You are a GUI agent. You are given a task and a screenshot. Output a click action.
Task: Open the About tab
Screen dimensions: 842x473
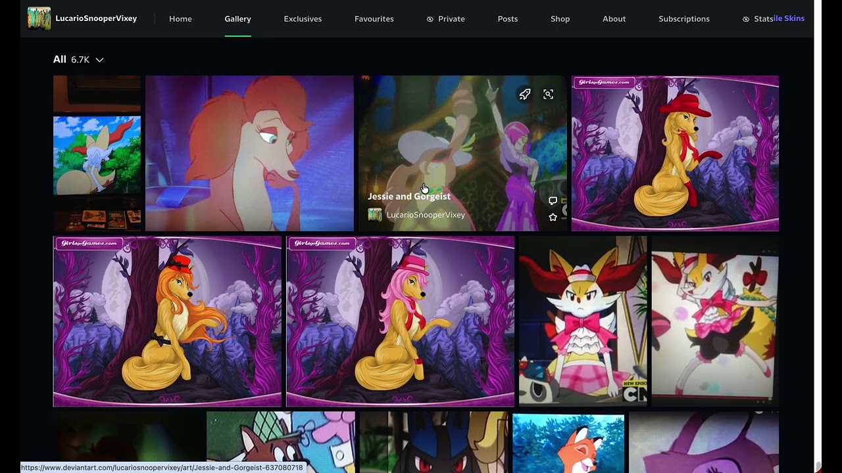(x=614, y=19)
